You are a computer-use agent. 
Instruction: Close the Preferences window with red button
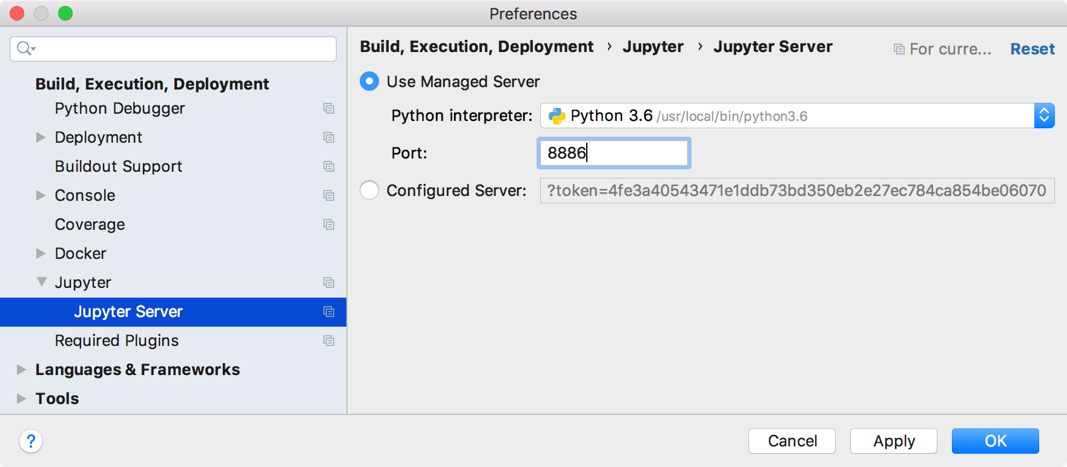coord(17,13)
